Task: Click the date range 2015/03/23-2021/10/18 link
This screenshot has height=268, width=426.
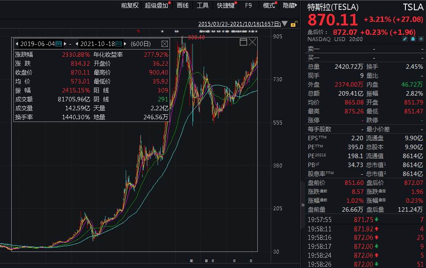Action: point(240,24)
